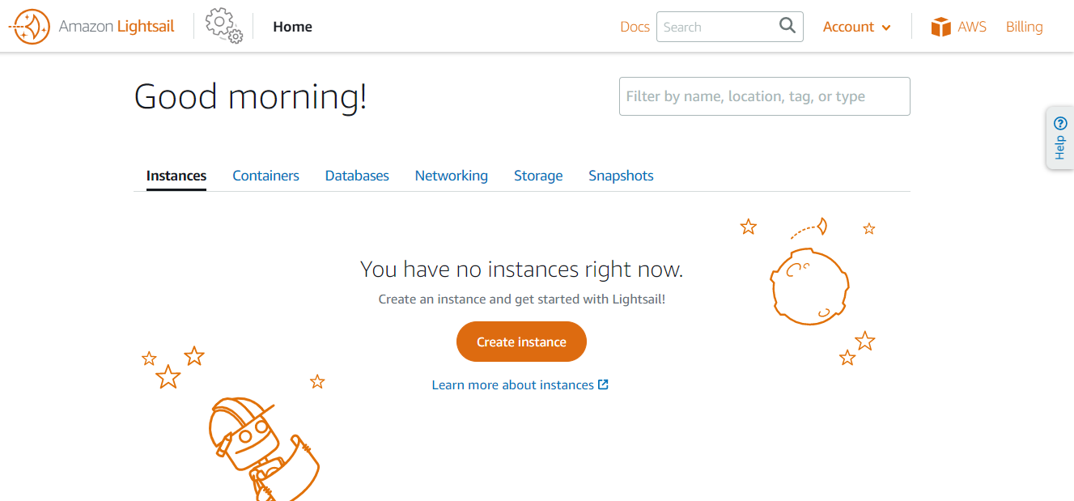Screen dimensions: 1074x501
Task: Click the external link icon beside Learn more
Action: [603, 384]
